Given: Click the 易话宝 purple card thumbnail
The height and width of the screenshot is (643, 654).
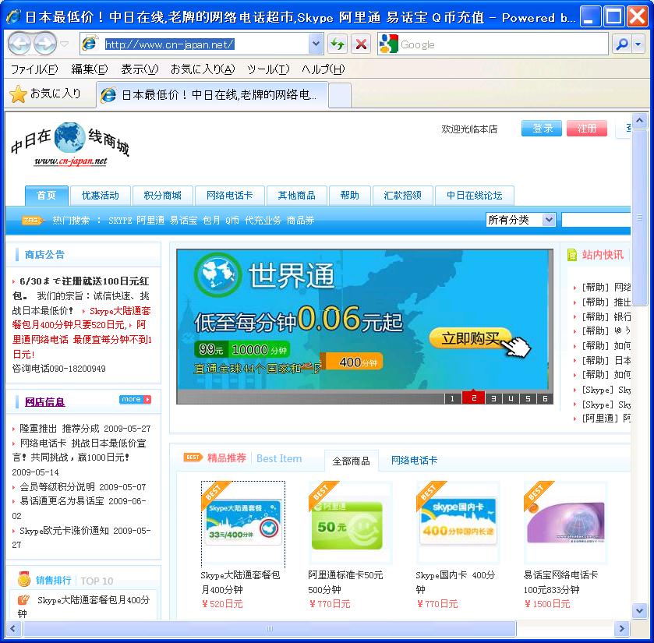Looking at the screenshot, I should pos(566,523).
